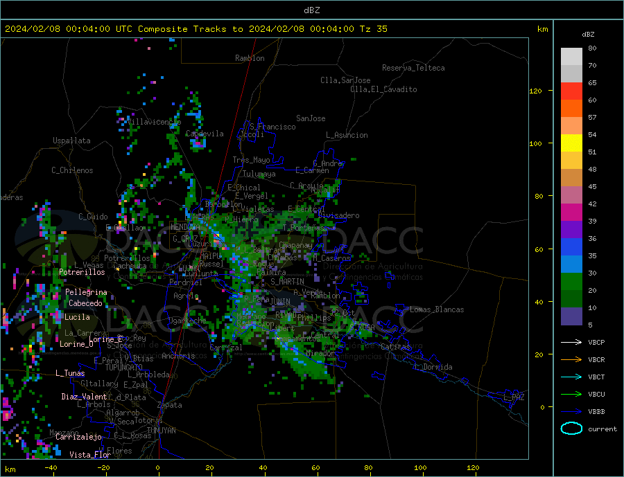Click the white Carrizalejo label
The image size is (624, 477).
(79, 437)
